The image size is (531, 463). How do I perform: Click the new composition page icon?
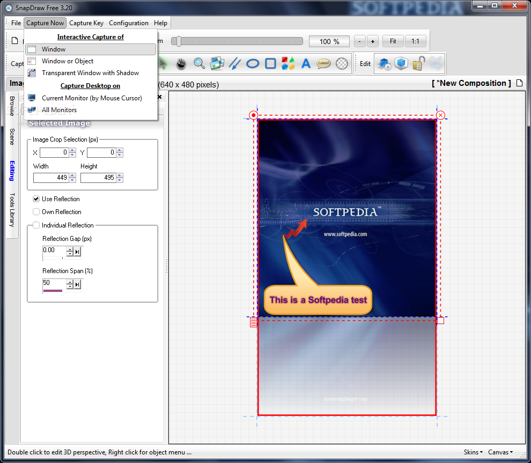tap(520, 83)
